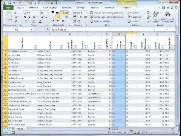This screenshot has height=136, width=181.
Task: Open the Création table tools tab
Action: point(127,8)
